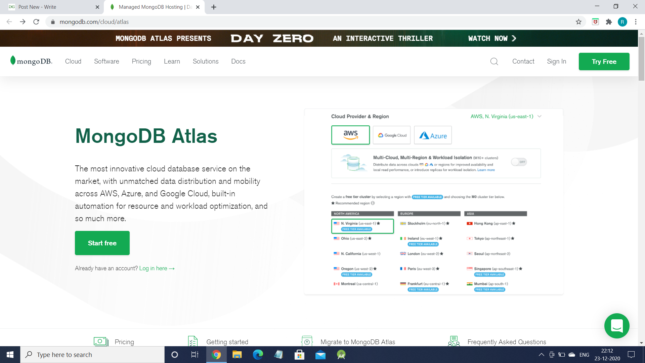Viewport: 645px width, 363px height.
Task: Select the Azure cloud provider
Action: point(433,135)
